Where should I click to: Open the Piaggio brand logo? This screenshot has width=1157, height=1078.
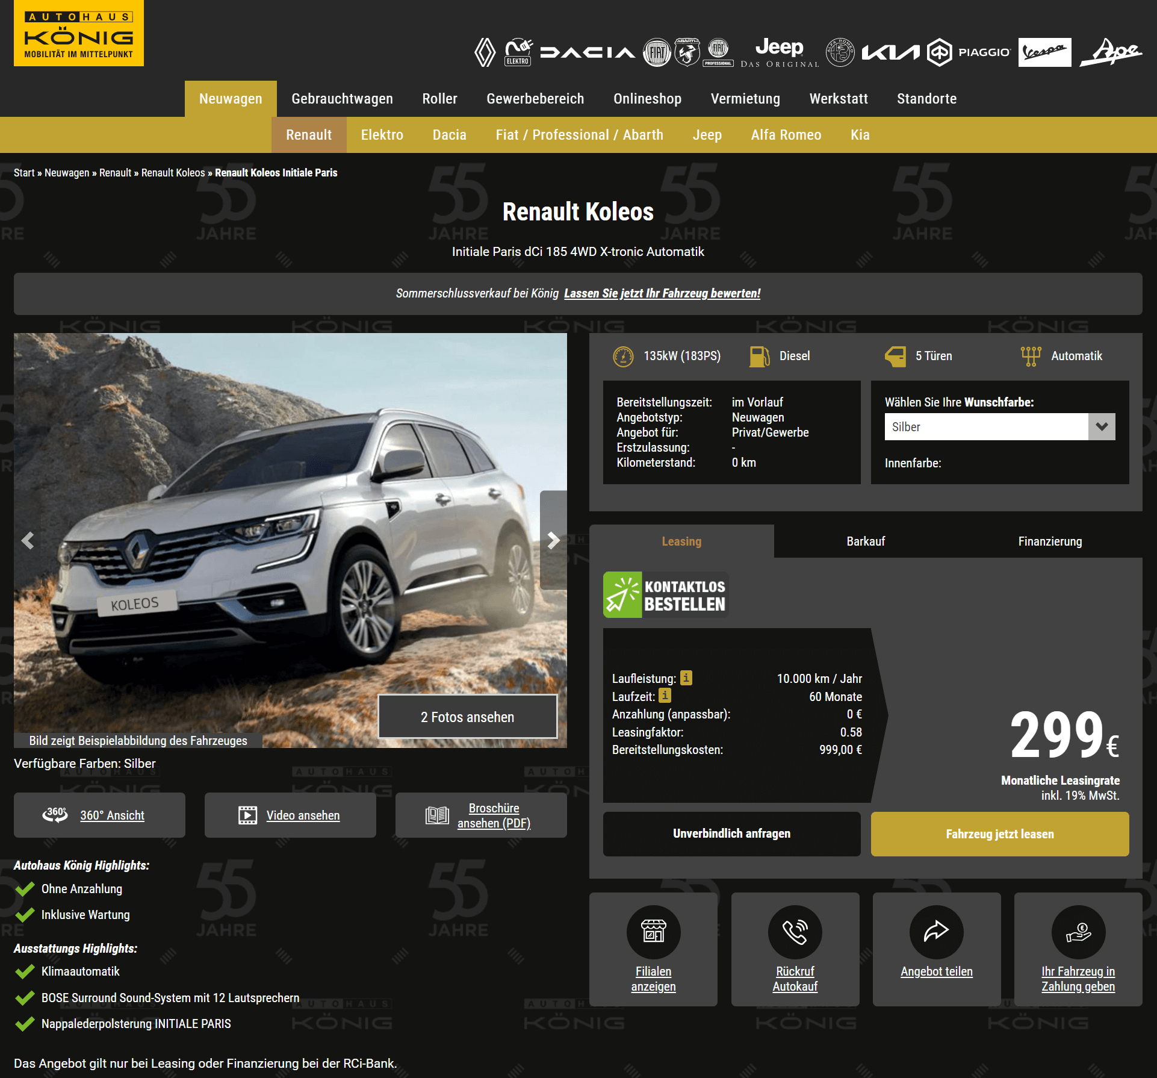[969, 52]
